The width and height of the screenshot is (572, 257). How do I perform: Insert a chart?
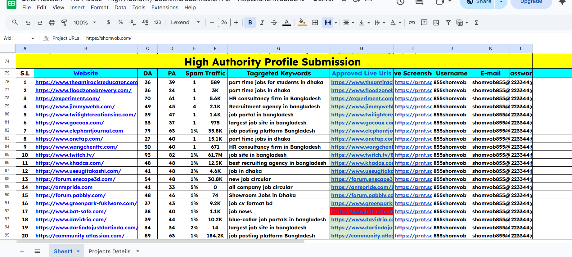(x=436, y=22)
